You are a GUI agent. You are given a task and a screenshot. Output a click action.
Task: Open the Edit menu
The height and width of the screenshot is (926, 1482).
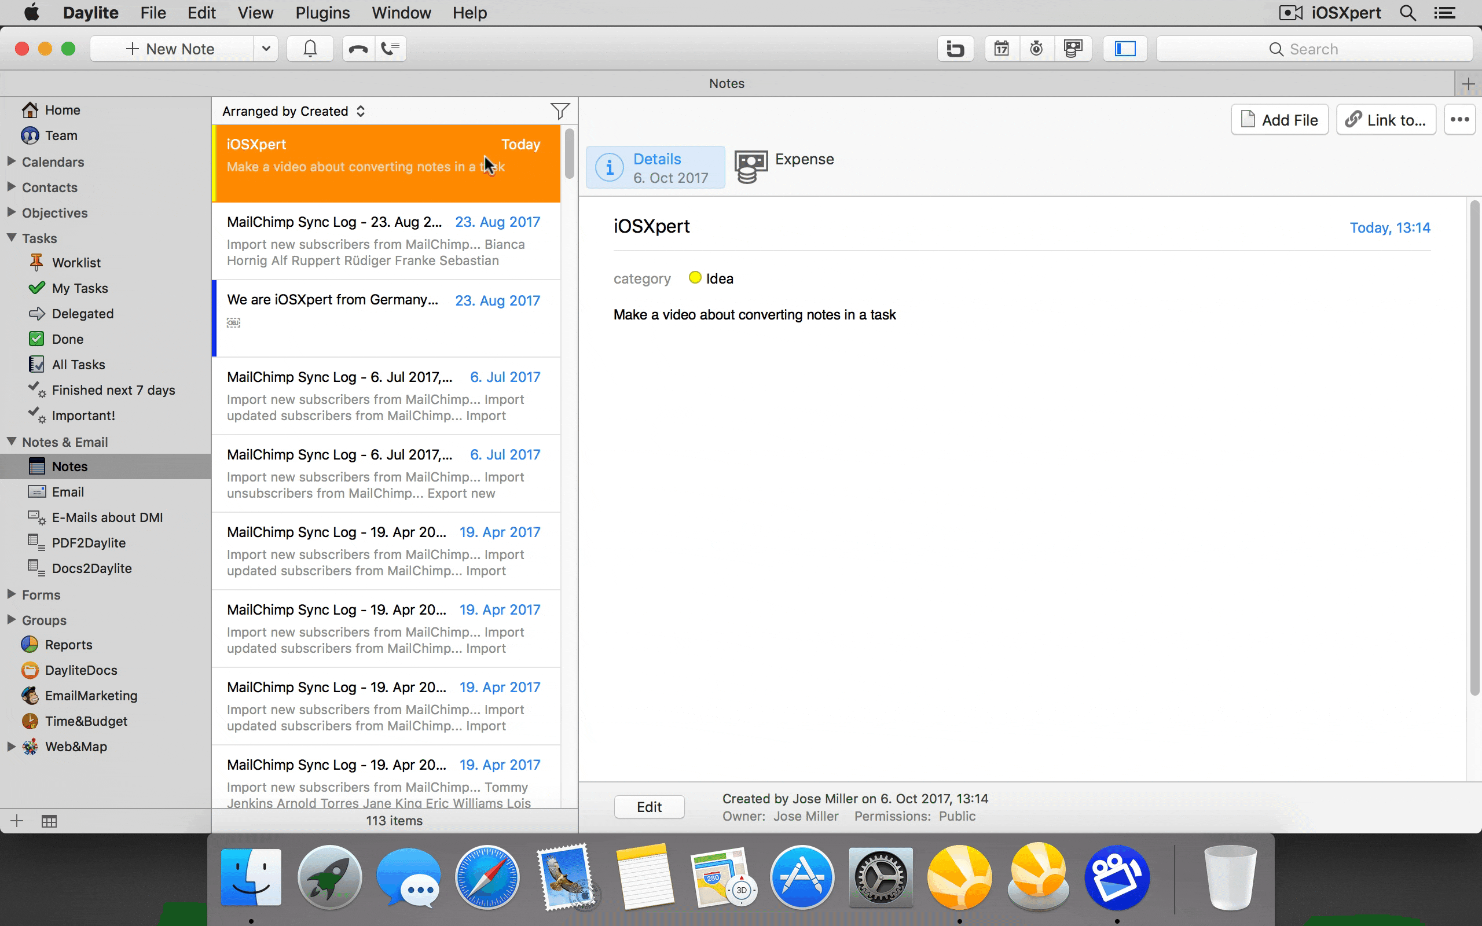tap(201, 12)
